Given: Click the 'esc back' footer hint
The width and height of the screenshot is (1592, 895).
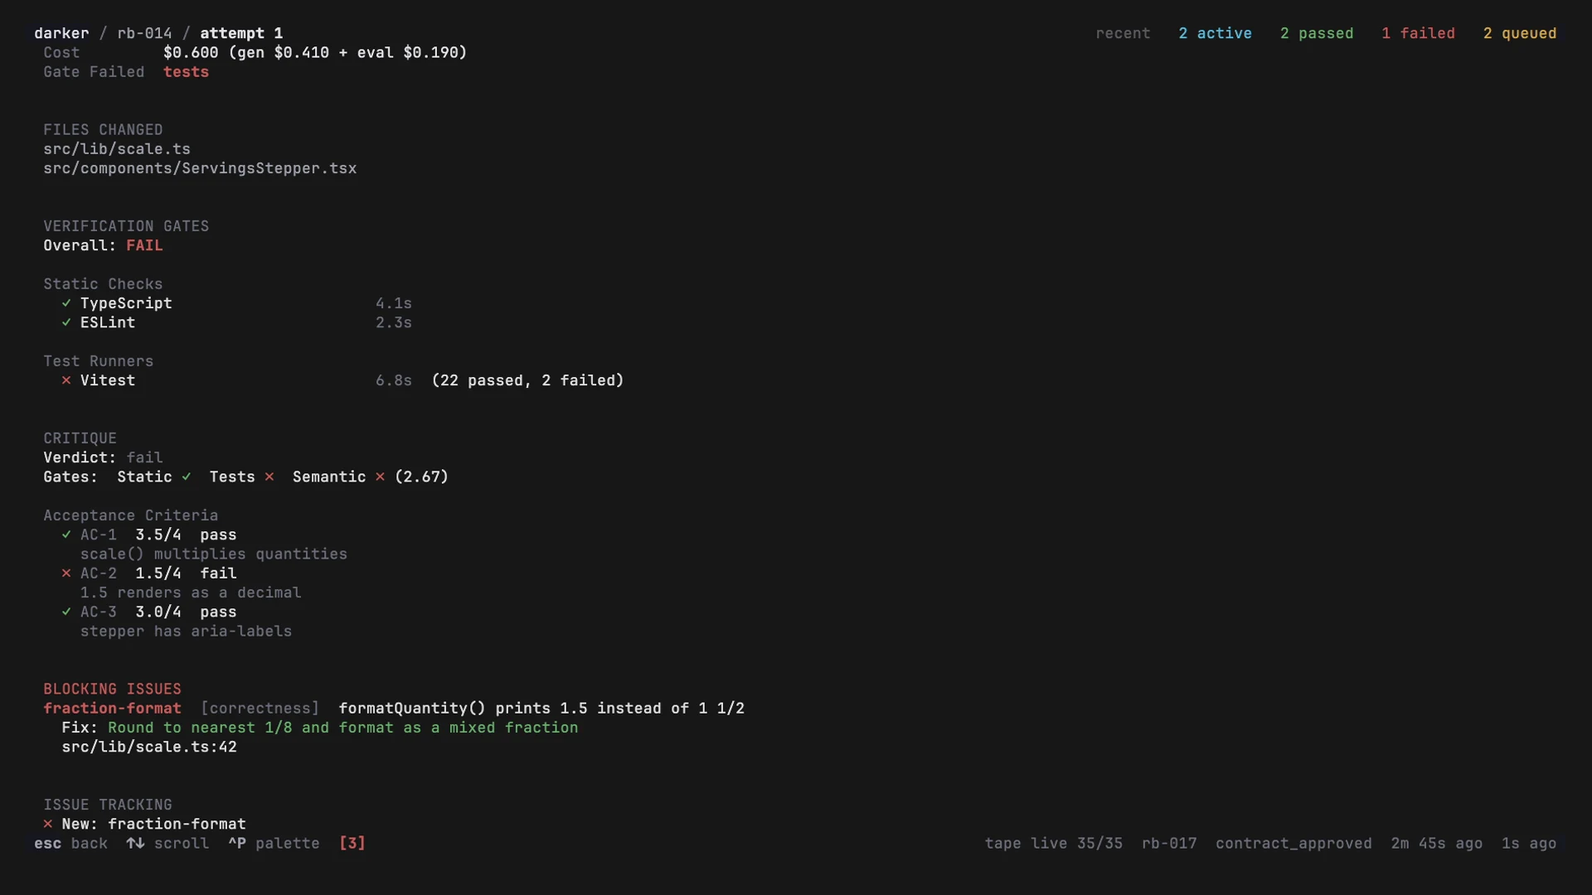Looking at the screenshot, I should point(70,844).
